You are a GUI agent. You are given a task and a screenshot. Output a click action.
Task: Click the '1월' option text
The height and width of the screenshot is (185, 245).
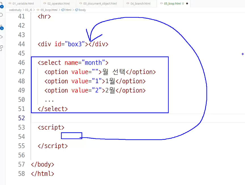pyautogui.click(x=110, y=81)
